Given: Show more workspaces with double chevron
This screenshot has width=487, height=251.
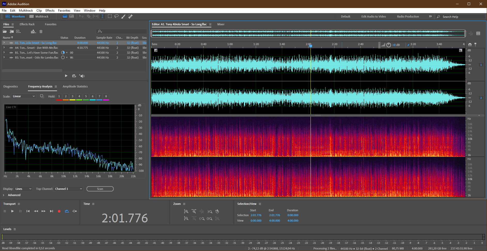Looking at the screenshot, I should coord(430,16).
